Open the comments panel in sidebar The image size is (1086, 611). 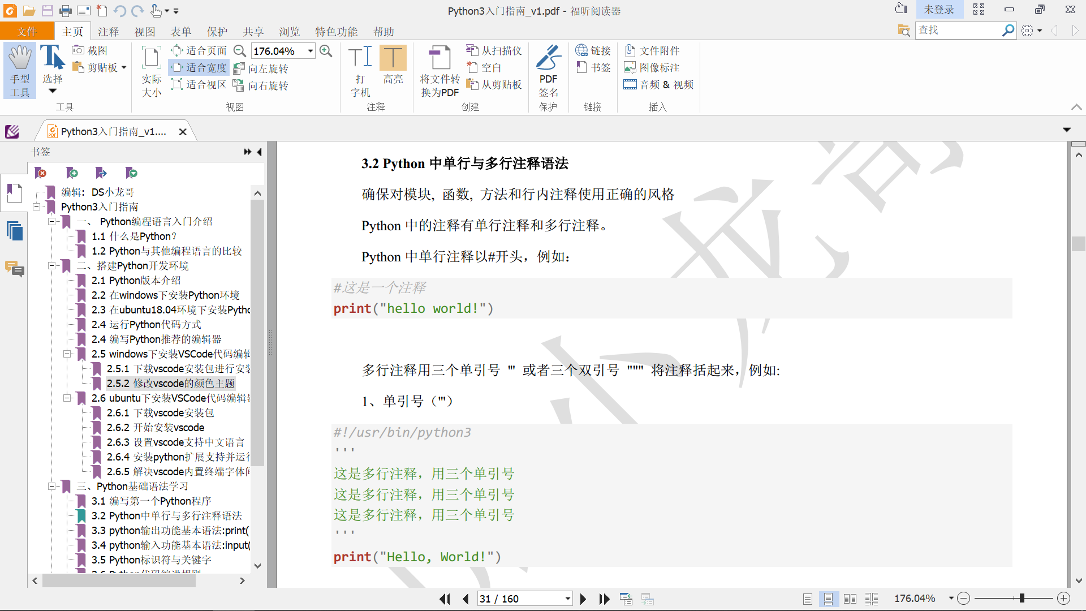click(15, 268)
